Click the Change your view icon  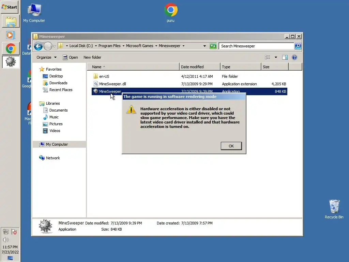(267, 57)
